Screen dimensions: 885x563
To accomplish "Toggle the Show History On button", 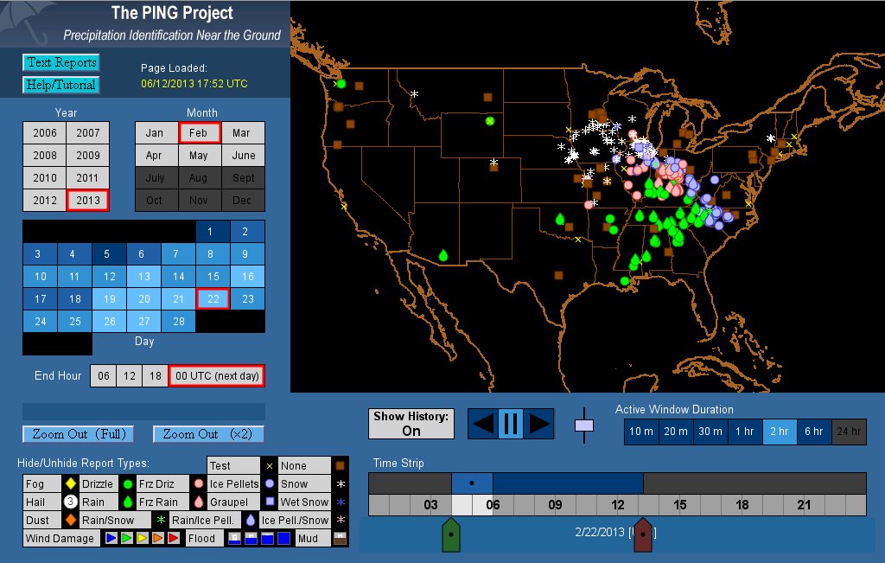I will pos(411,424).
